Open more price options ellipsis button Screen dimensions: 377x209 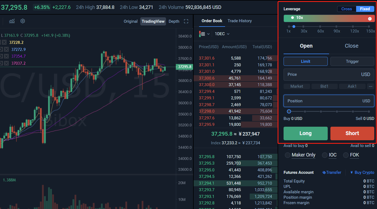coord(370,86)
